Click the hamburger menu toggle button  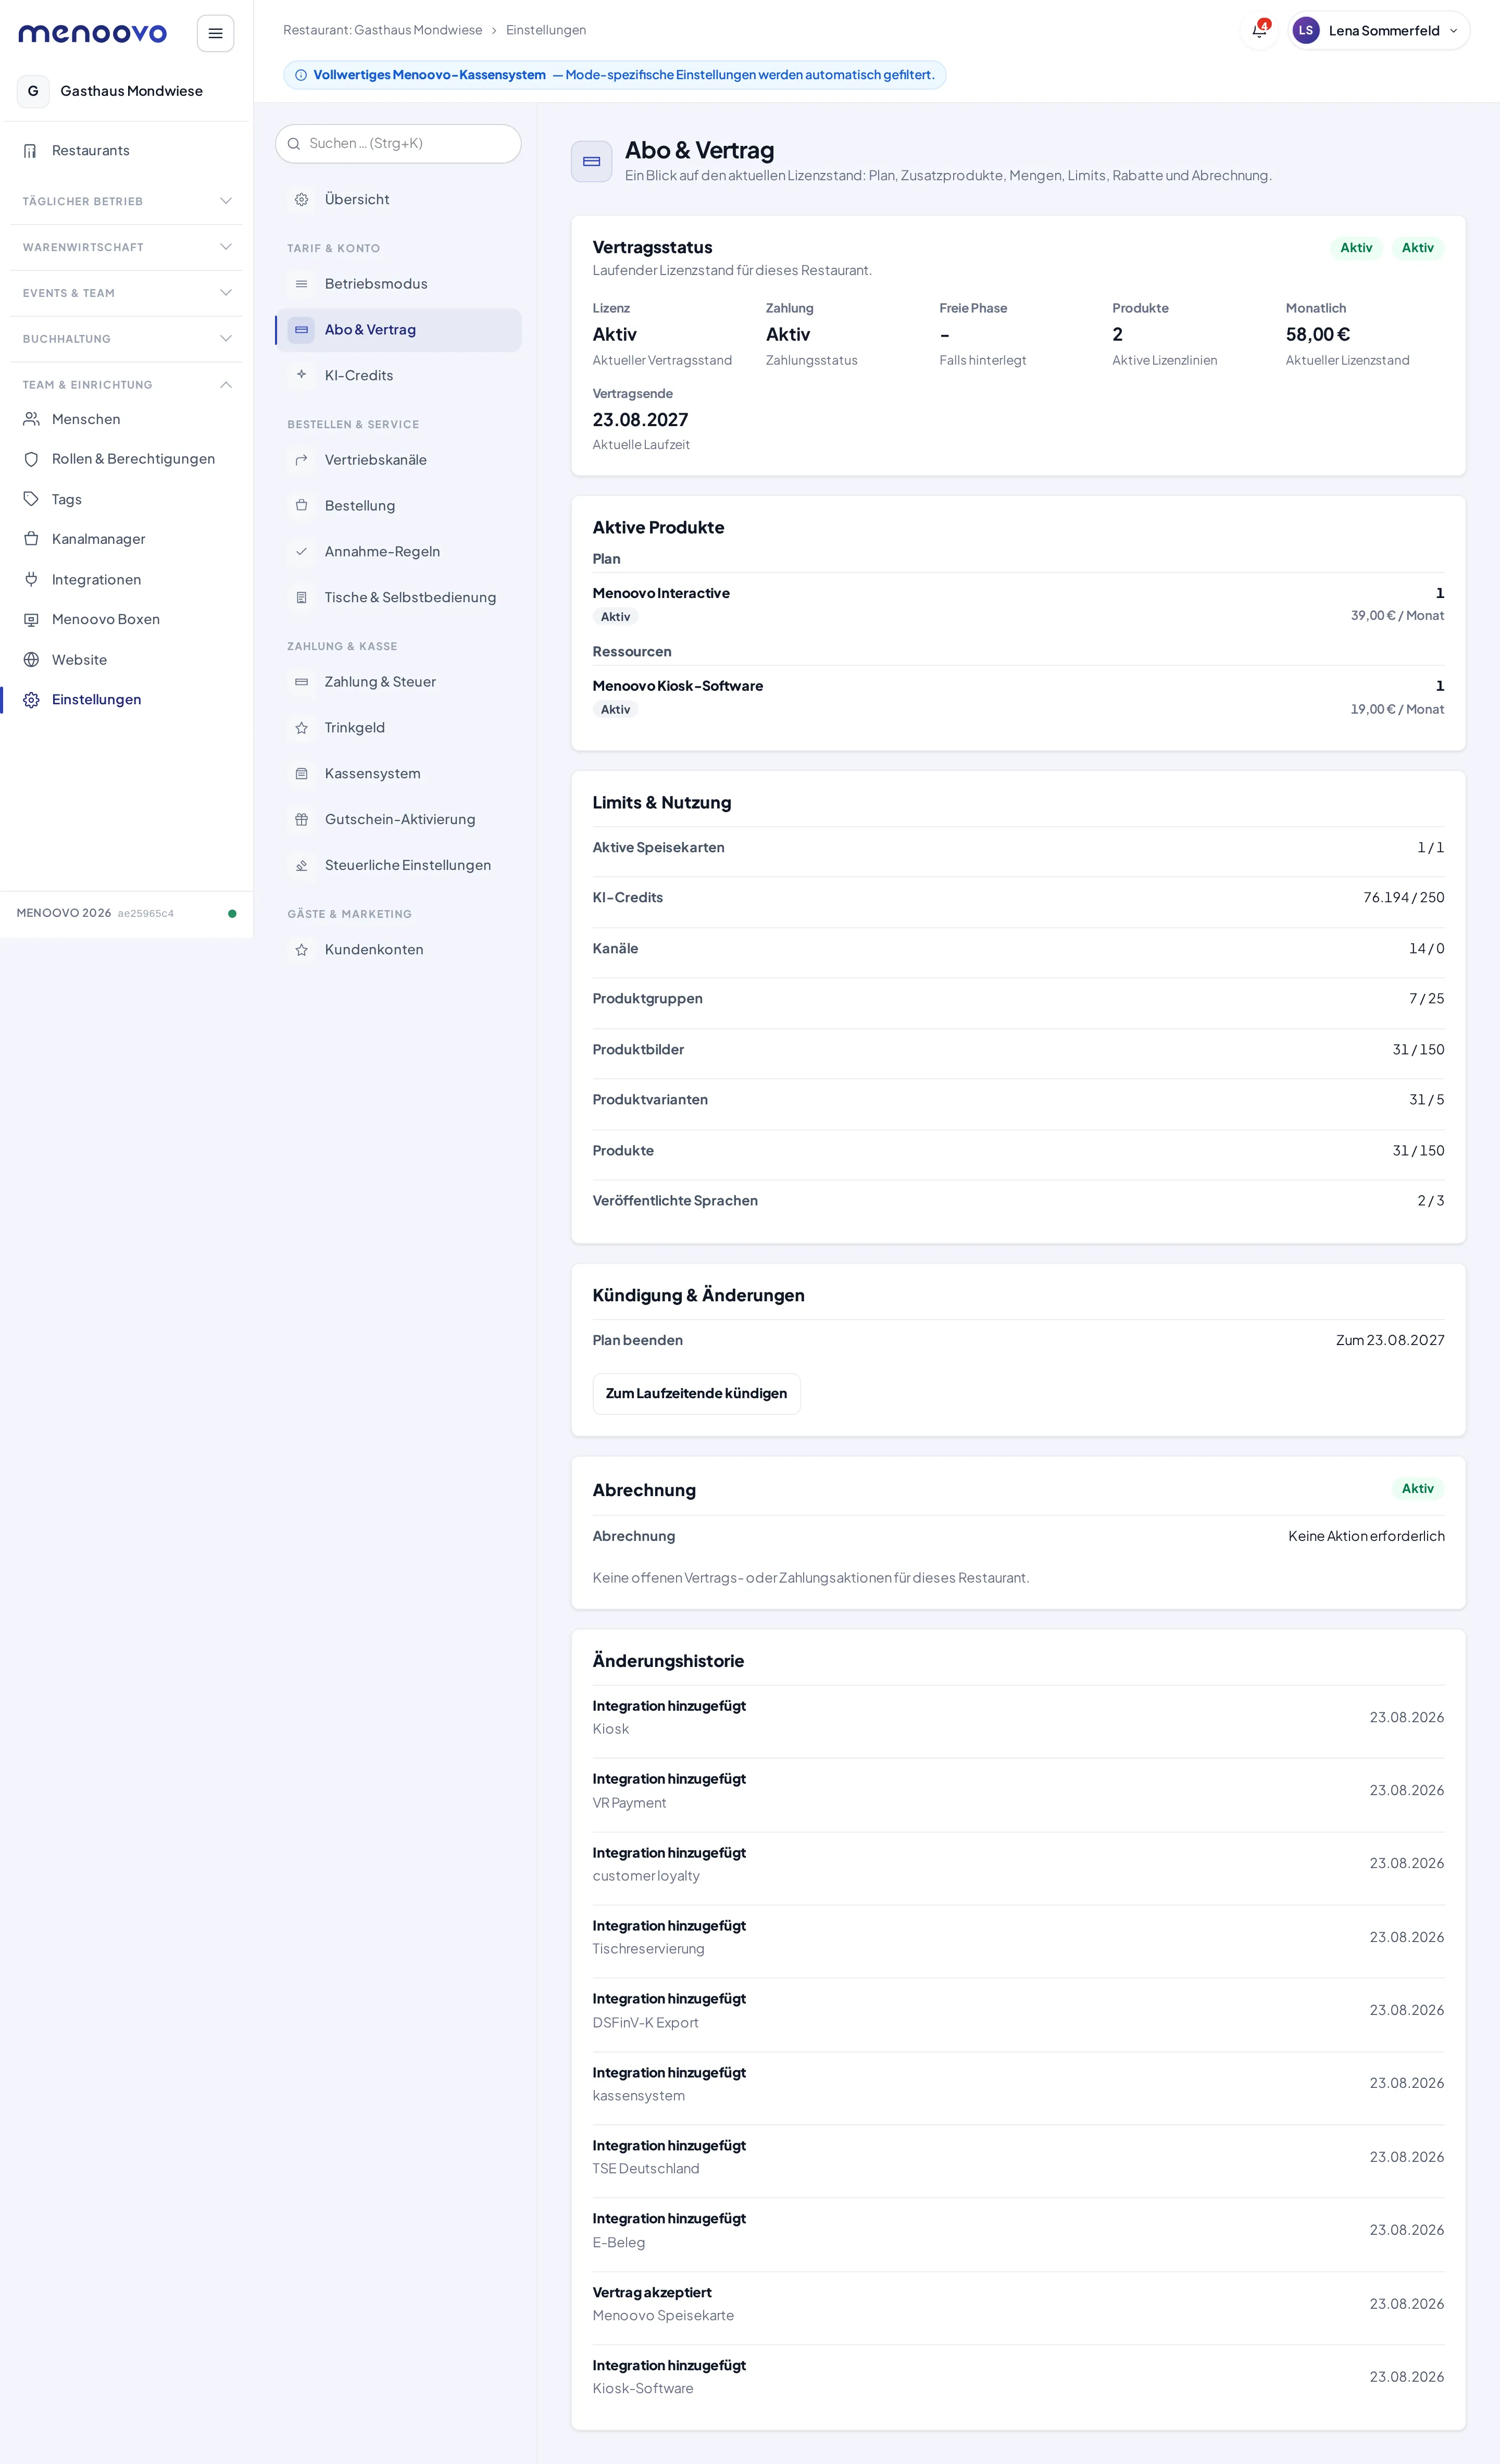[x=215, y=33]
